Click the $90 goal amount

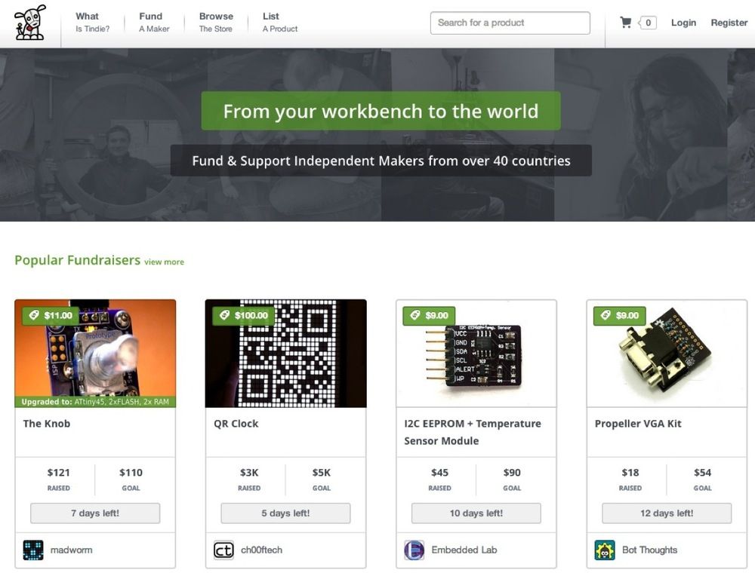pos(512,473)
